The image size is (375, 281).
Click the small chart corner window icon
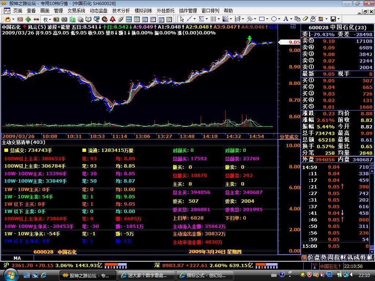[293, 26]
